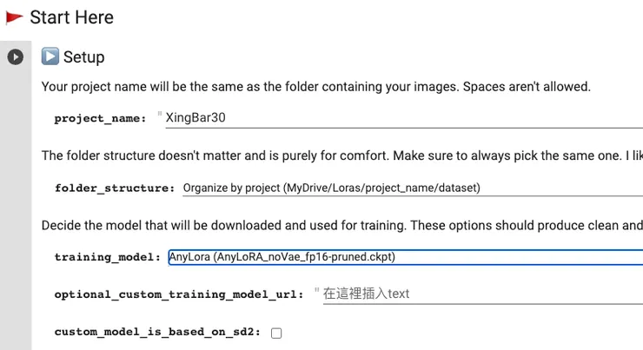Click the opening quote mark before XingBar30
This screenshot has width=643, height=350.
pyautogui.click(x=160, y=116)
